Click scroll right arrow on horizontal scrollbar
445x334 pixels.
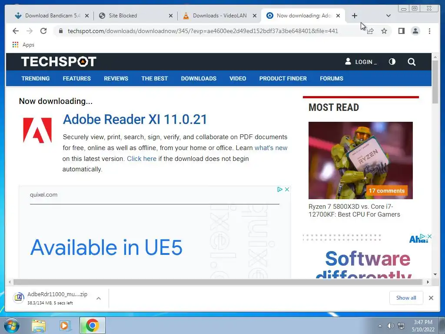(x=428, y=282)
